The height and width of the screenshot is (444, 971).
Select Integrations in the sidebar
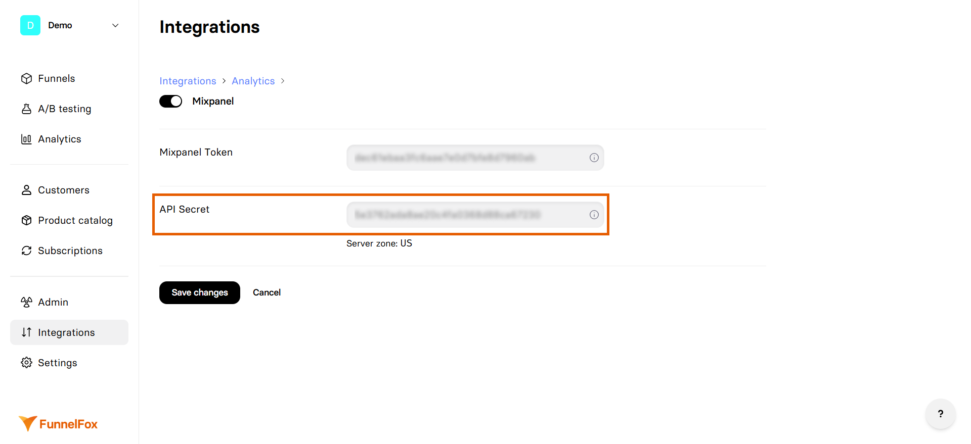[x=69, y=332]
